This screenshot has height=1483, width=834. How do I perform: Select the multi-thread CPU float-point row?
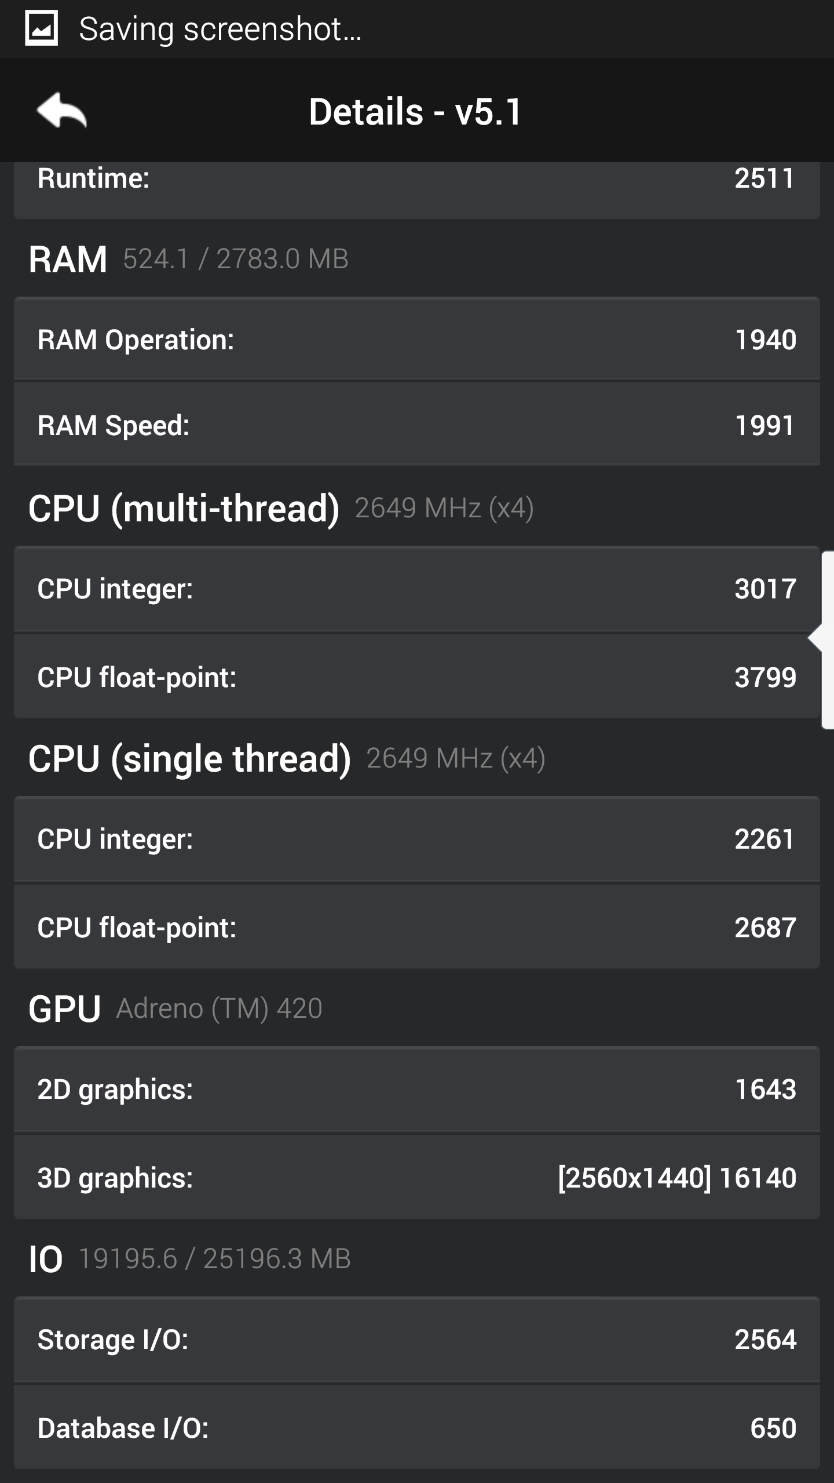tap(416, 677)
